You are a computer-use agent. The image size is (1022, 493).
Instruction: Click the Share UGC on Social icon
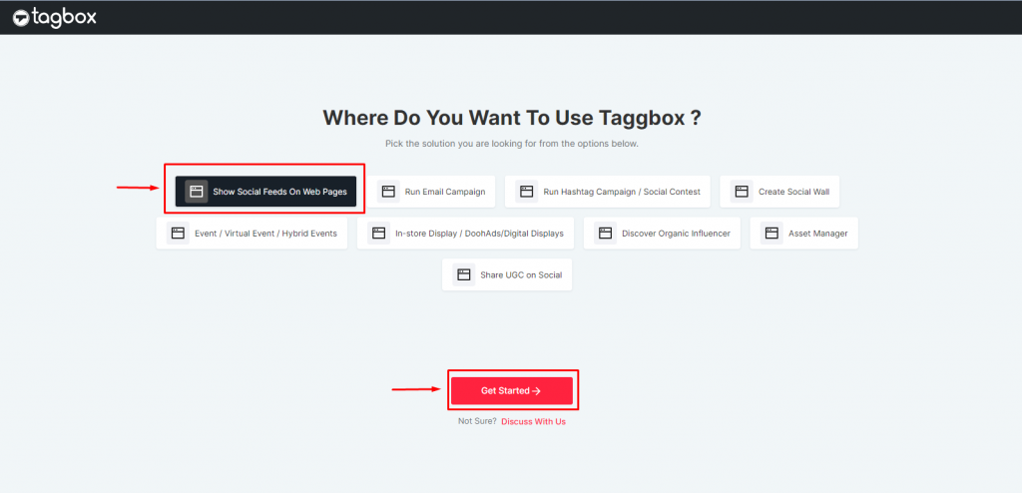click(463, 274)
